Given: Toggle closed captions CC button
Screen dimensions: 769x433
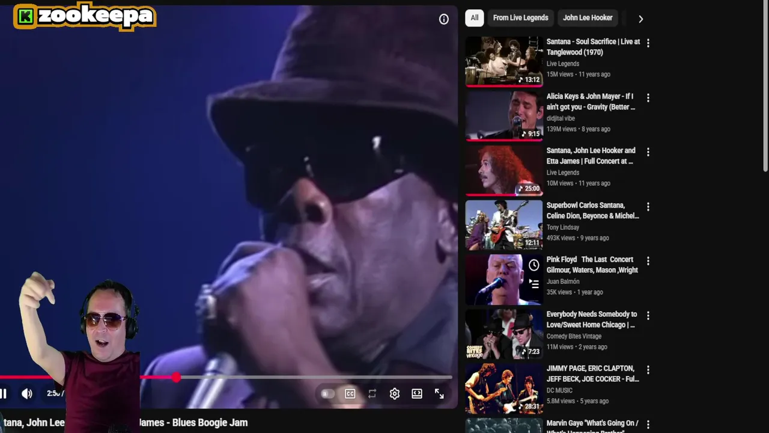Looking at the screenshot, I should (x=350, y=394).
